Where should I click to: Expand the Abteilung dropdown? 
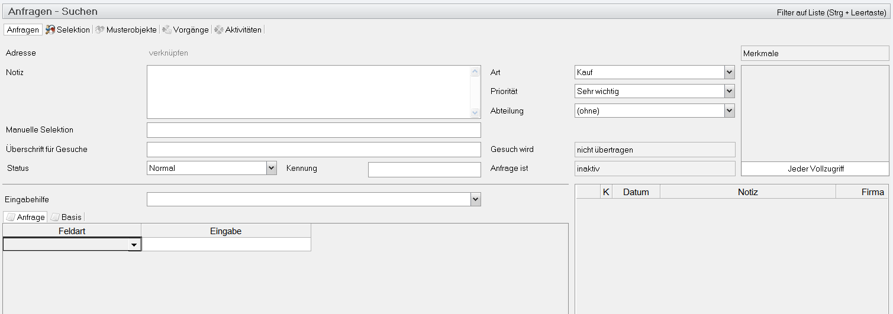pyautogui.click(x=729, y=111)
